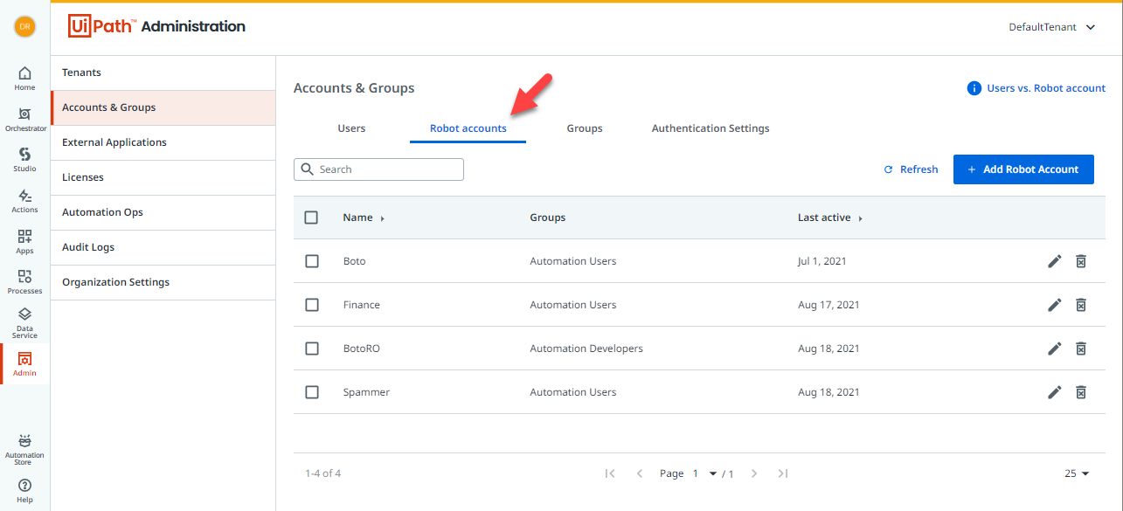
Task: Open Orchestrator from the sidebar
Action: click(24, 119)
